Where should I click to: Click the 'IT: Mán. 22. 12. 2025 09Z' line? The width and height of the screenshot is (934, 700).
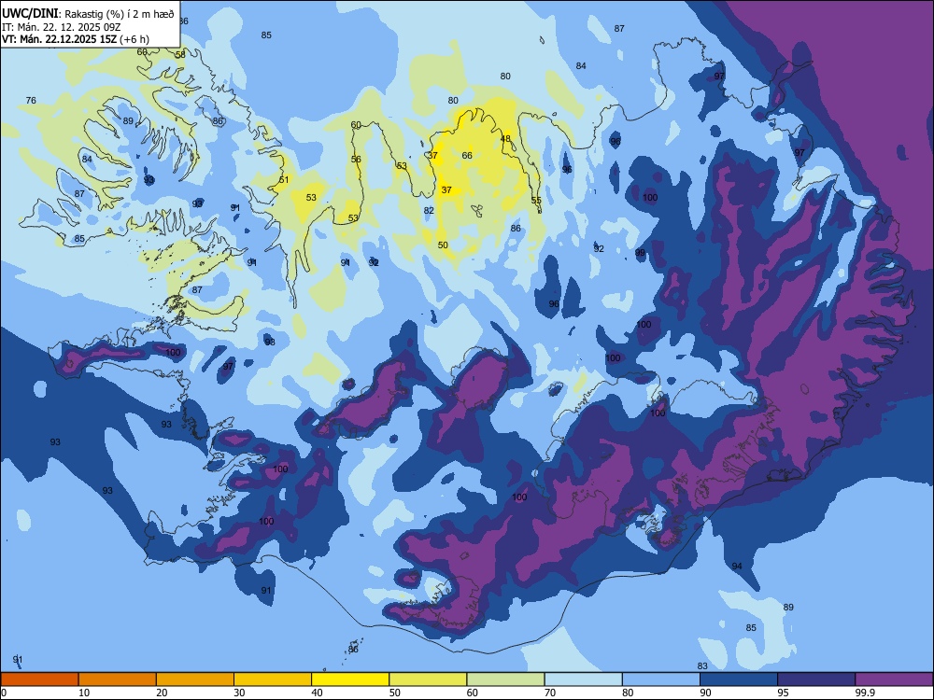62,27
